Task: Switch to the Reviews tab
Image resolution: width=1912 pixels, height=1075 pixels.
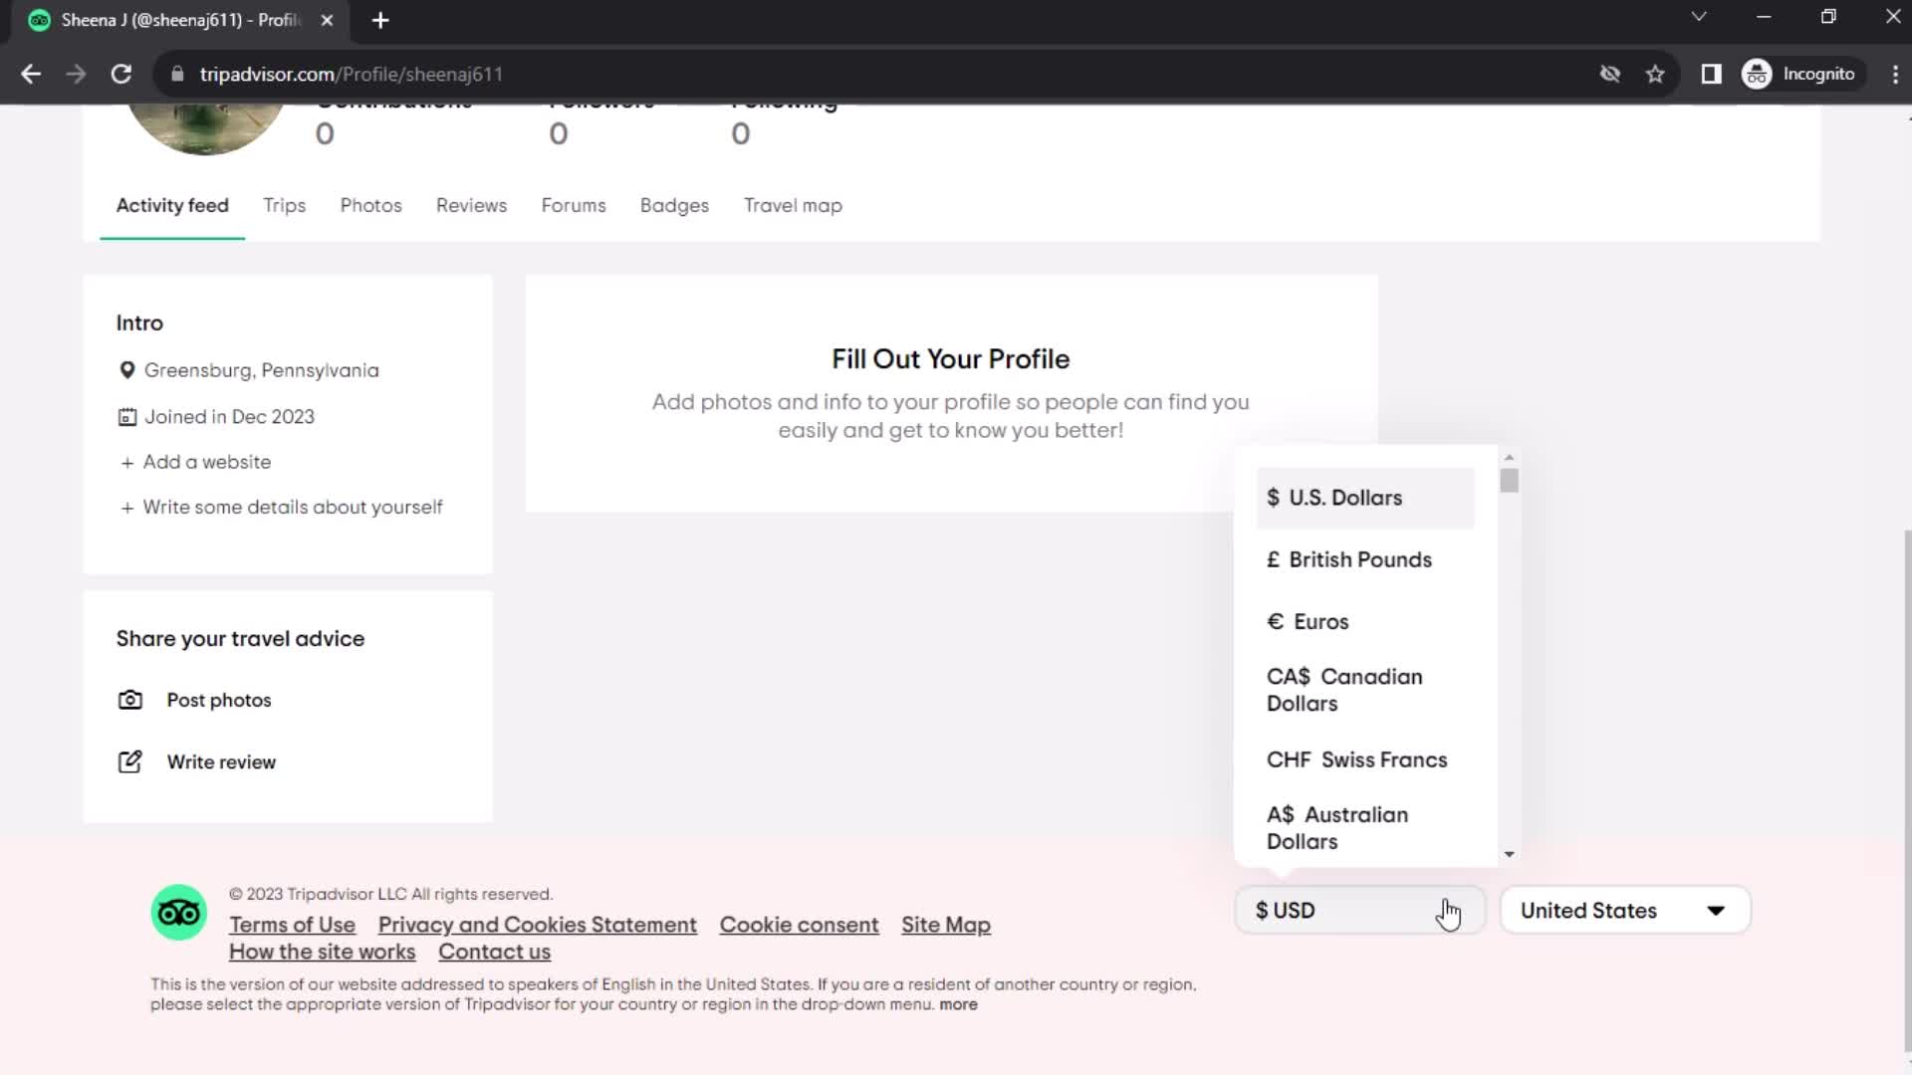Action: pyautogui.click(x=471, y=205)
